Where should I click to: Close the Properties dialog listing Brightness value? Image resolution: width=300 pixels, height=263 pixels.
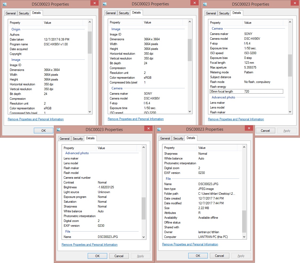point(148,129)
